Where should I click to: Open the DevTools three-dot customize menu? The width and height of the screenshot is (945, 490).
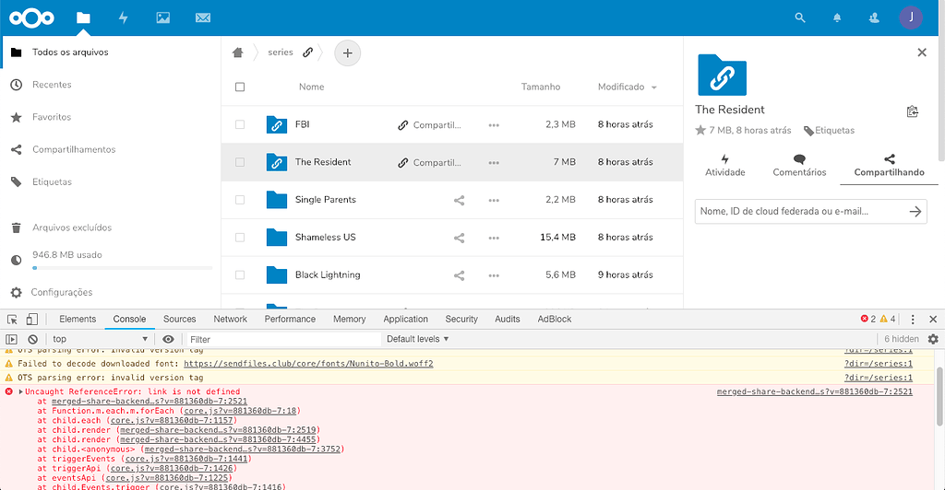(913, 320)
